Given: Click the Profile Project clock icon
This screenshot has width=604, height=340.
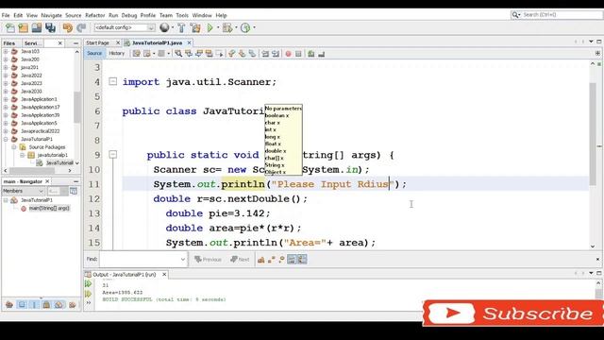Looking at the screenshot, I should (x=245, y=27).
